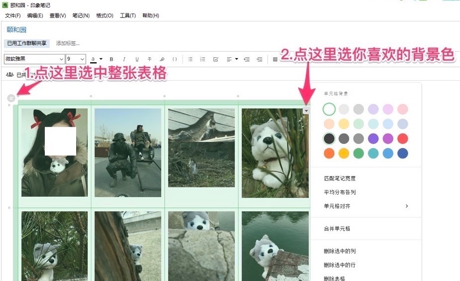Viewport: 460px width, 281px height.
Task: Insert a checkbox to-do item
Action: [216, 59]
